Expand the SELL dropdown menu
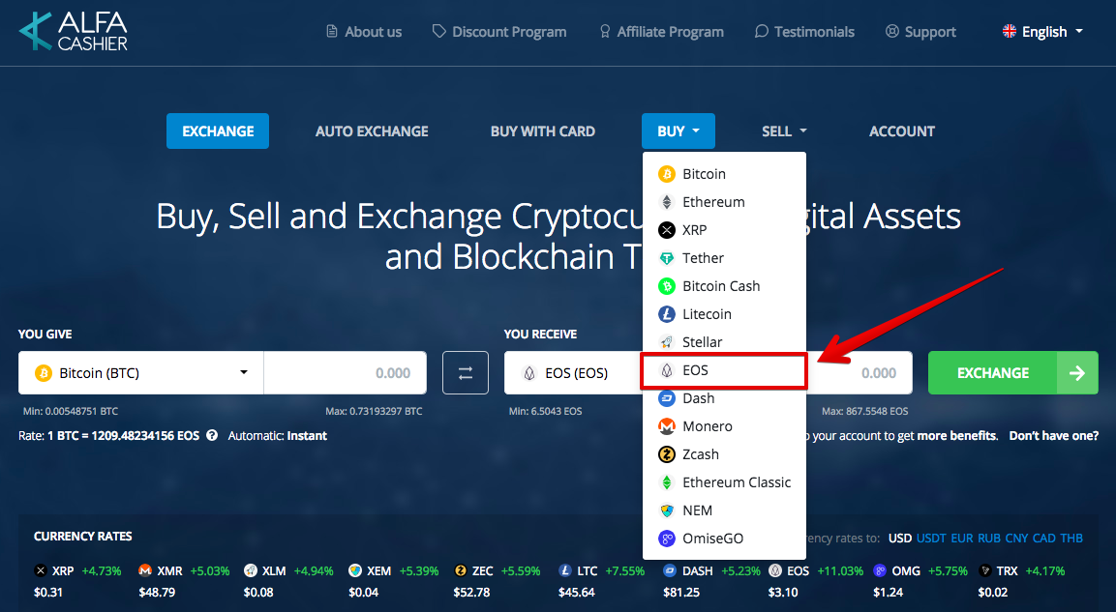Image resolution: width=1116 pixels, height=612 pixels. click(x=784, y=131)
